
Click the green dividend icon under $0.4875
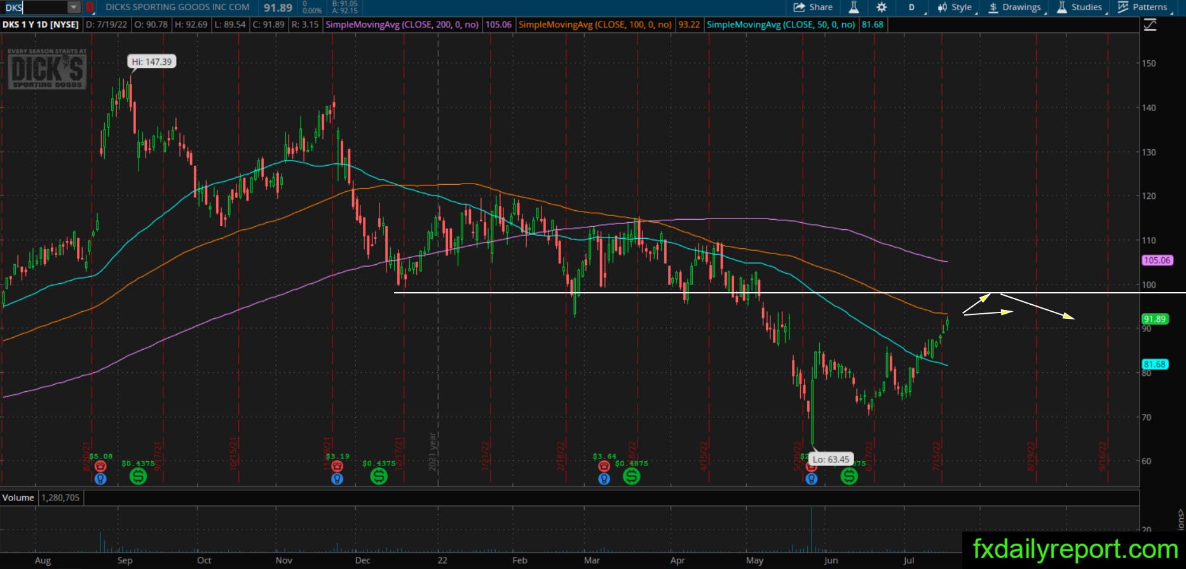click(x=631, y=476)
